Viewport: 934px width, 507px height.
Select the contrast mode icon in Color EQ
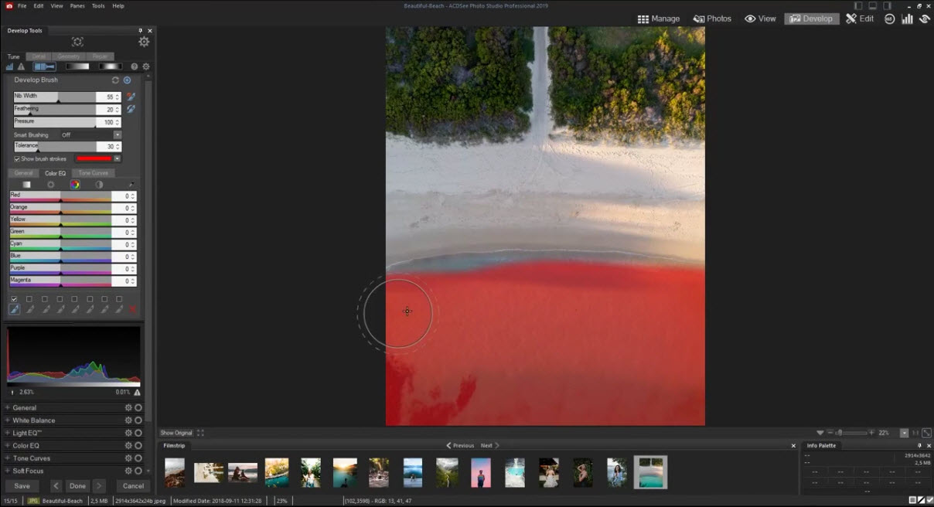(x=99, y=185)
